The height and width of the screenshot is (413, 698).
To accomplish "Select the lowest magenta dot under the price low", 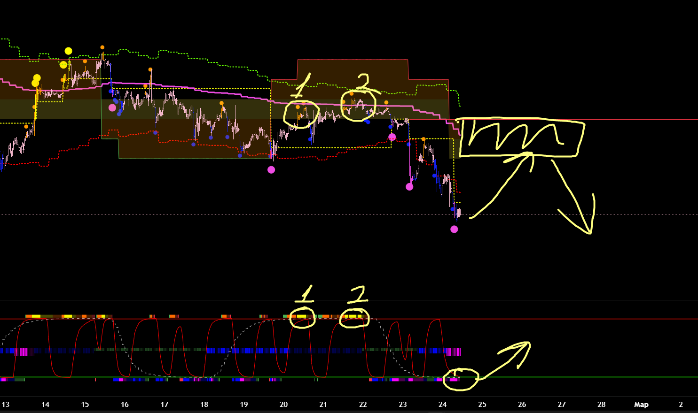I will click(454, 229).
